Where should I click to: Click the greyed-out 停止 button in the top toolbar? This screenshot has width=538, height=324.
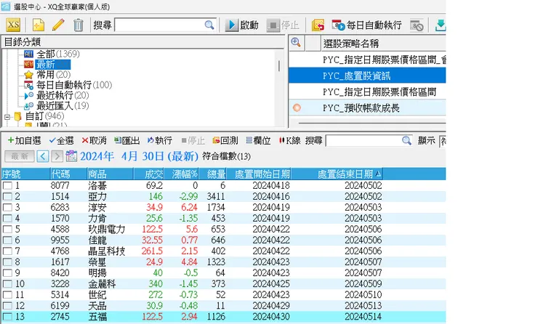point(283,25)
